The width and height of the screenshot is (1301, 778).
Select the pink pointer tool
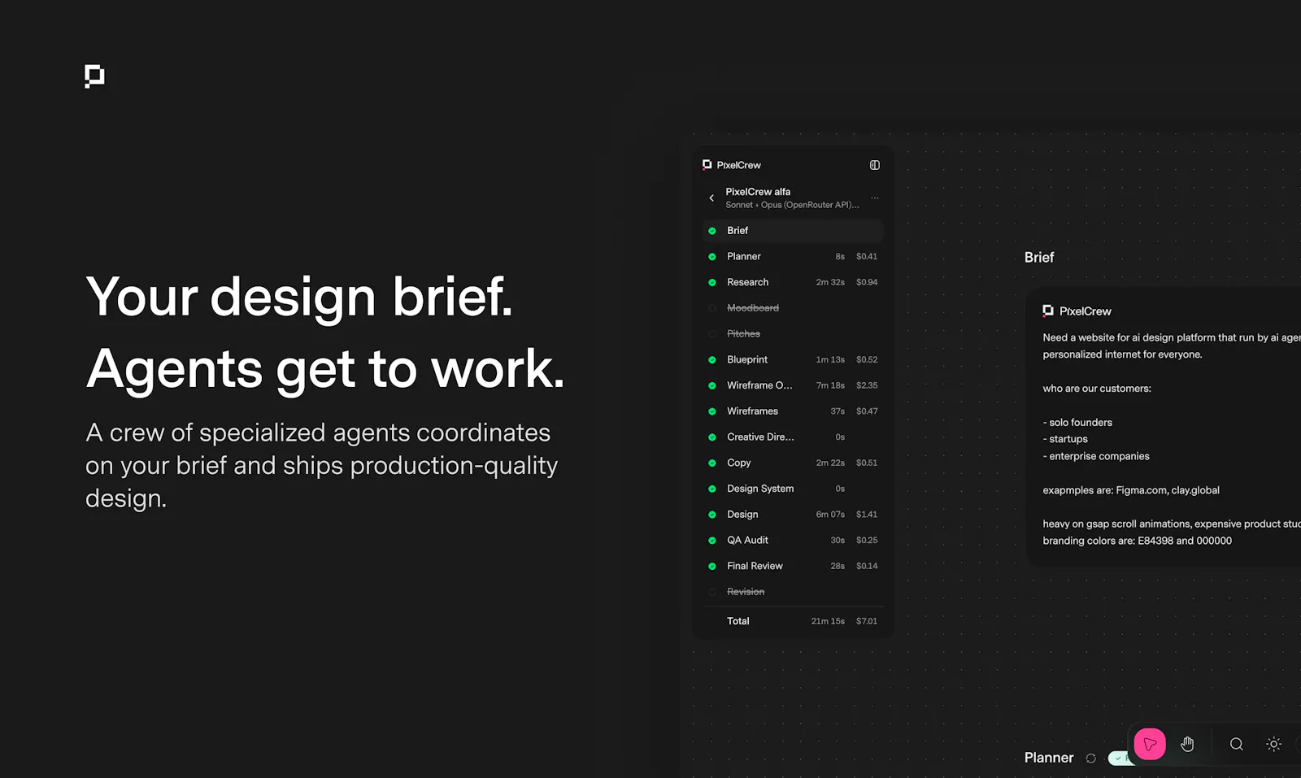(1150, 744)
